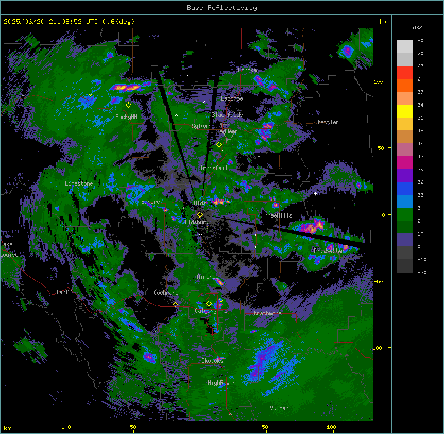Click the Airdrie city label
The height and width of the screenshot is (434, 444).
tap(208, 277)
